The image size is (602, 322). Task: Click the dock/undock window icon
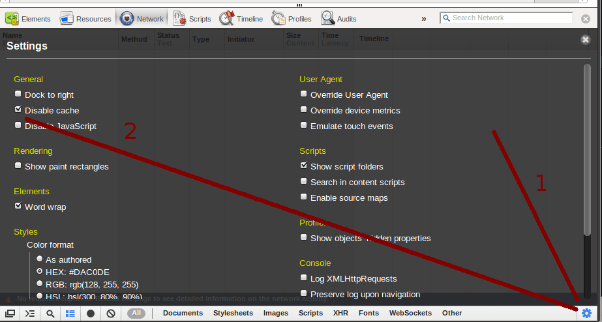tap(10, 313)
